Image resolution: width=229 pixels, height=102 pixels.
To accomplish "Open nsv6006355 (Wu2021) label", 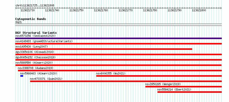I will 111,73.
